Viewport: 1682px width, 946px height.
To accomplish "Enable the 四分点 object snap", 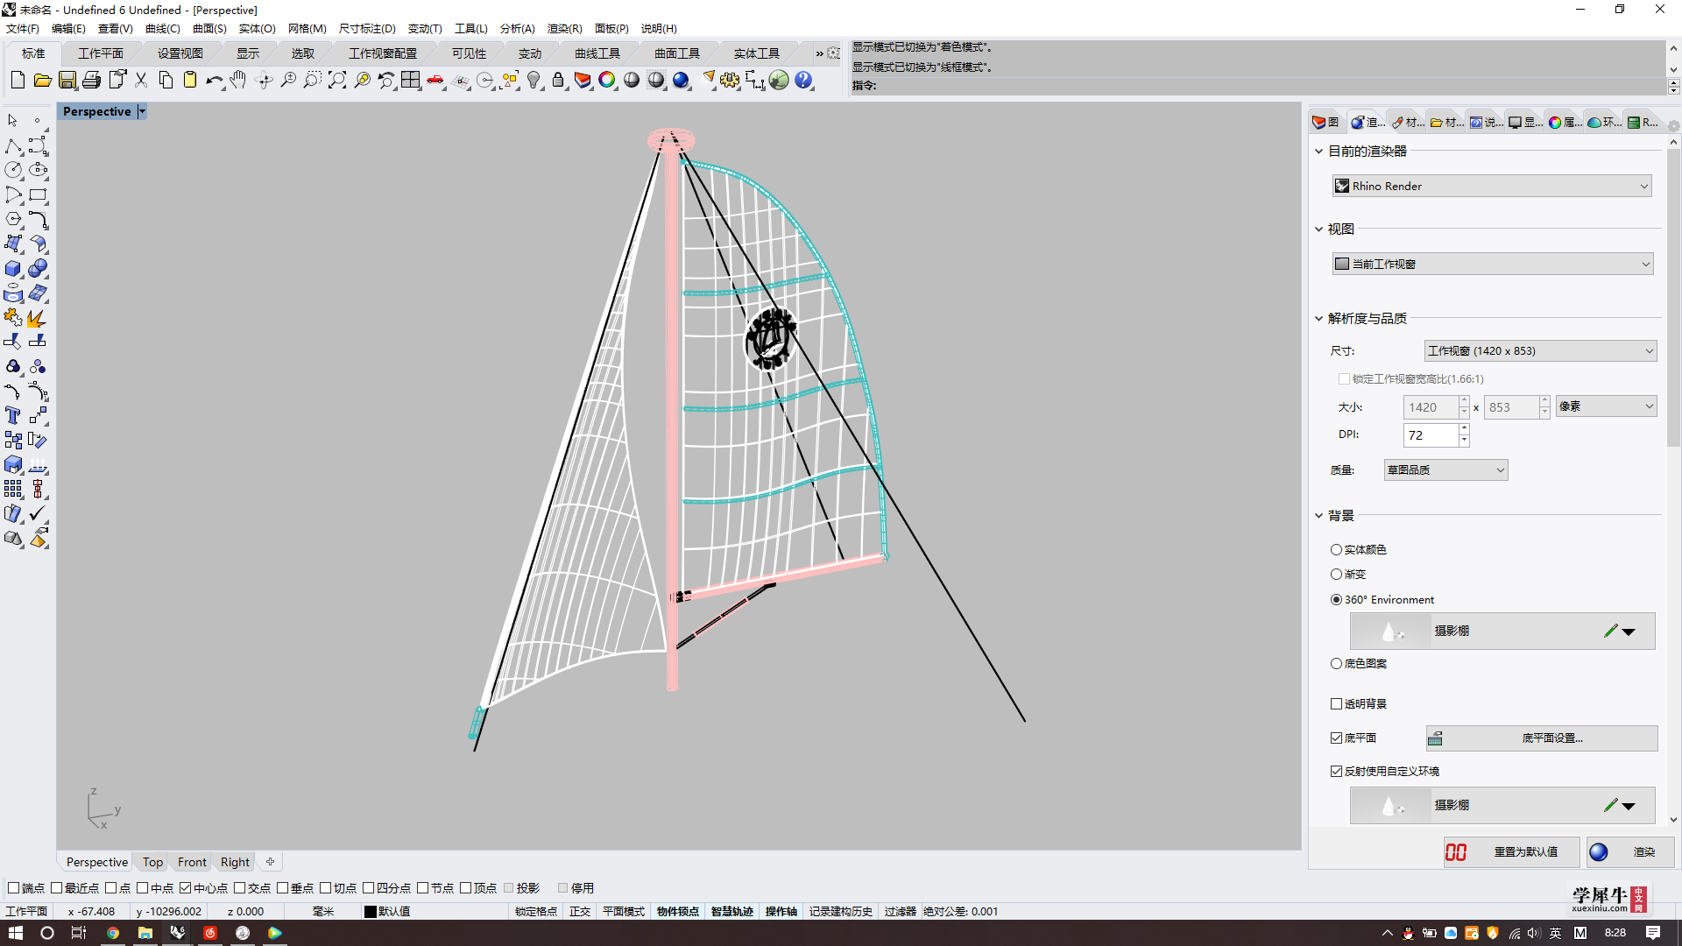I will point(369,888).
